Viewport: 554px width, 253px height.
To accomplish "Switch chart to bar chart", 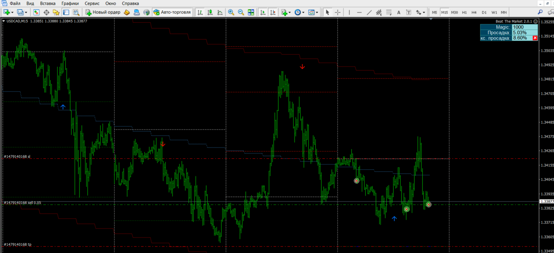I will (200, 12).
